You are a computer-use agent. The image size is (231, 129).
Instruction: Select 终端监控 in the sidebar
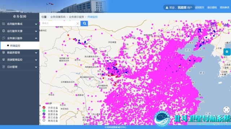pos(19,46)
